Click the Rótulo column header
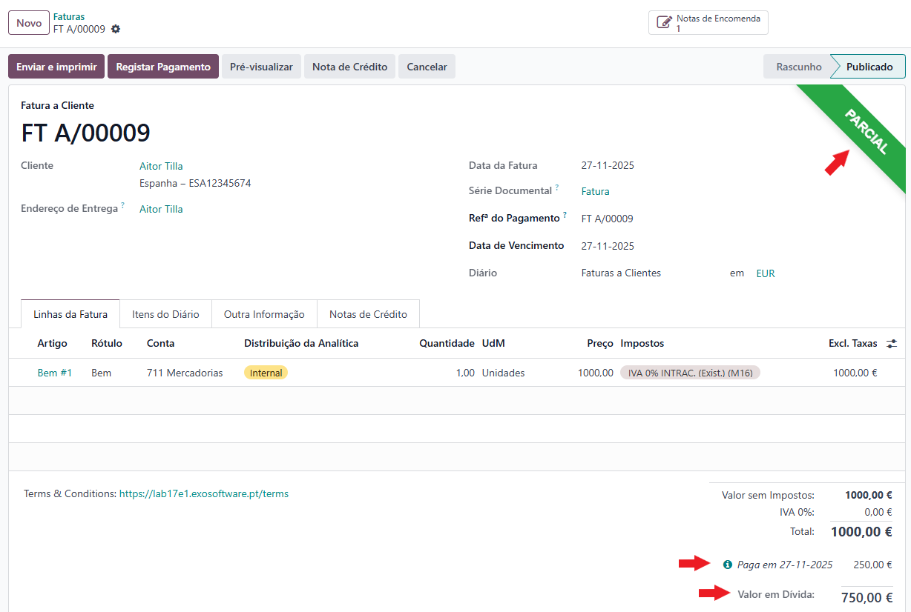This screenshot has width=911, height=612. (x=107, y=343)
